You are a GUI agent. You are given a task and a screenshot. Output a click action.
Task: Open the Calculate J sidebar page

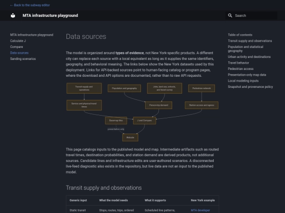click(18, 40)
